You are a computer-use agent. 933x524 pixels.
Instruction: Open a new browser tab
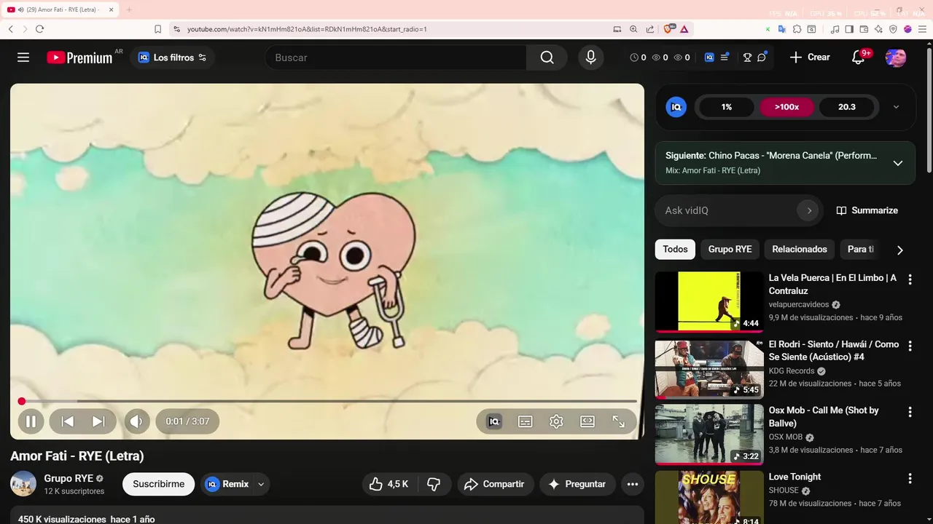(129, 9)
